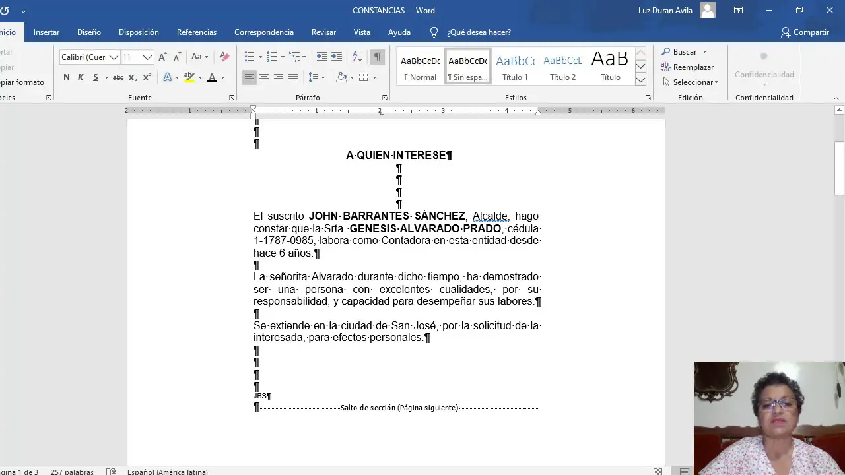Click the Reemplazar button
The height and width of the screenshot is (475, 845).
(687, 67)
